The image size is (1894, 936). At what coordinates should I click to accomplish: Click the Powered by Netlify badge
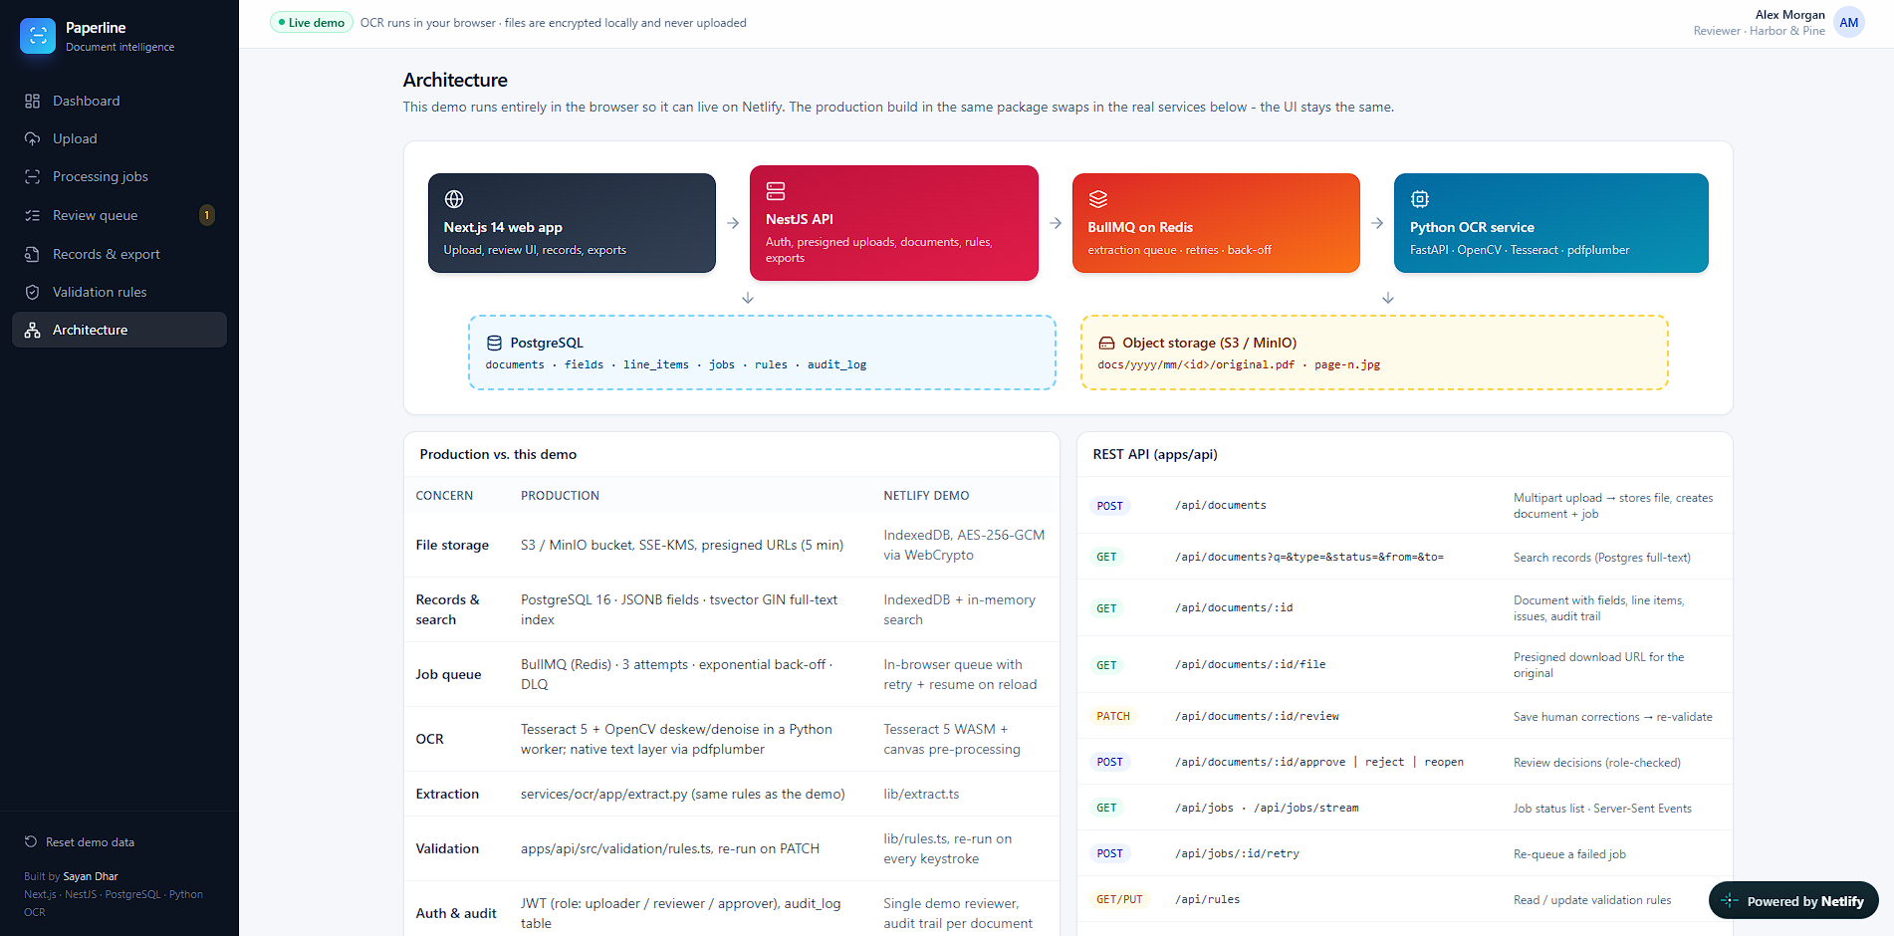point(1793,900)
